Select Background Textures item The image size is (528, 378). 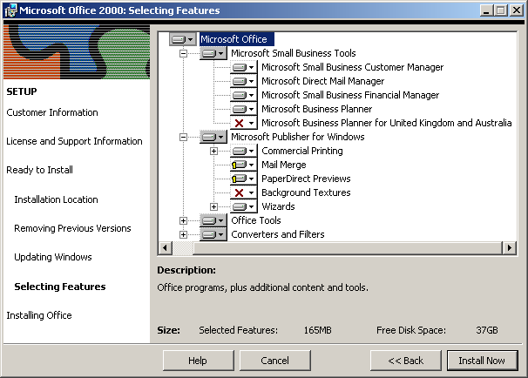pyautogui.click(x=306, y=192)
